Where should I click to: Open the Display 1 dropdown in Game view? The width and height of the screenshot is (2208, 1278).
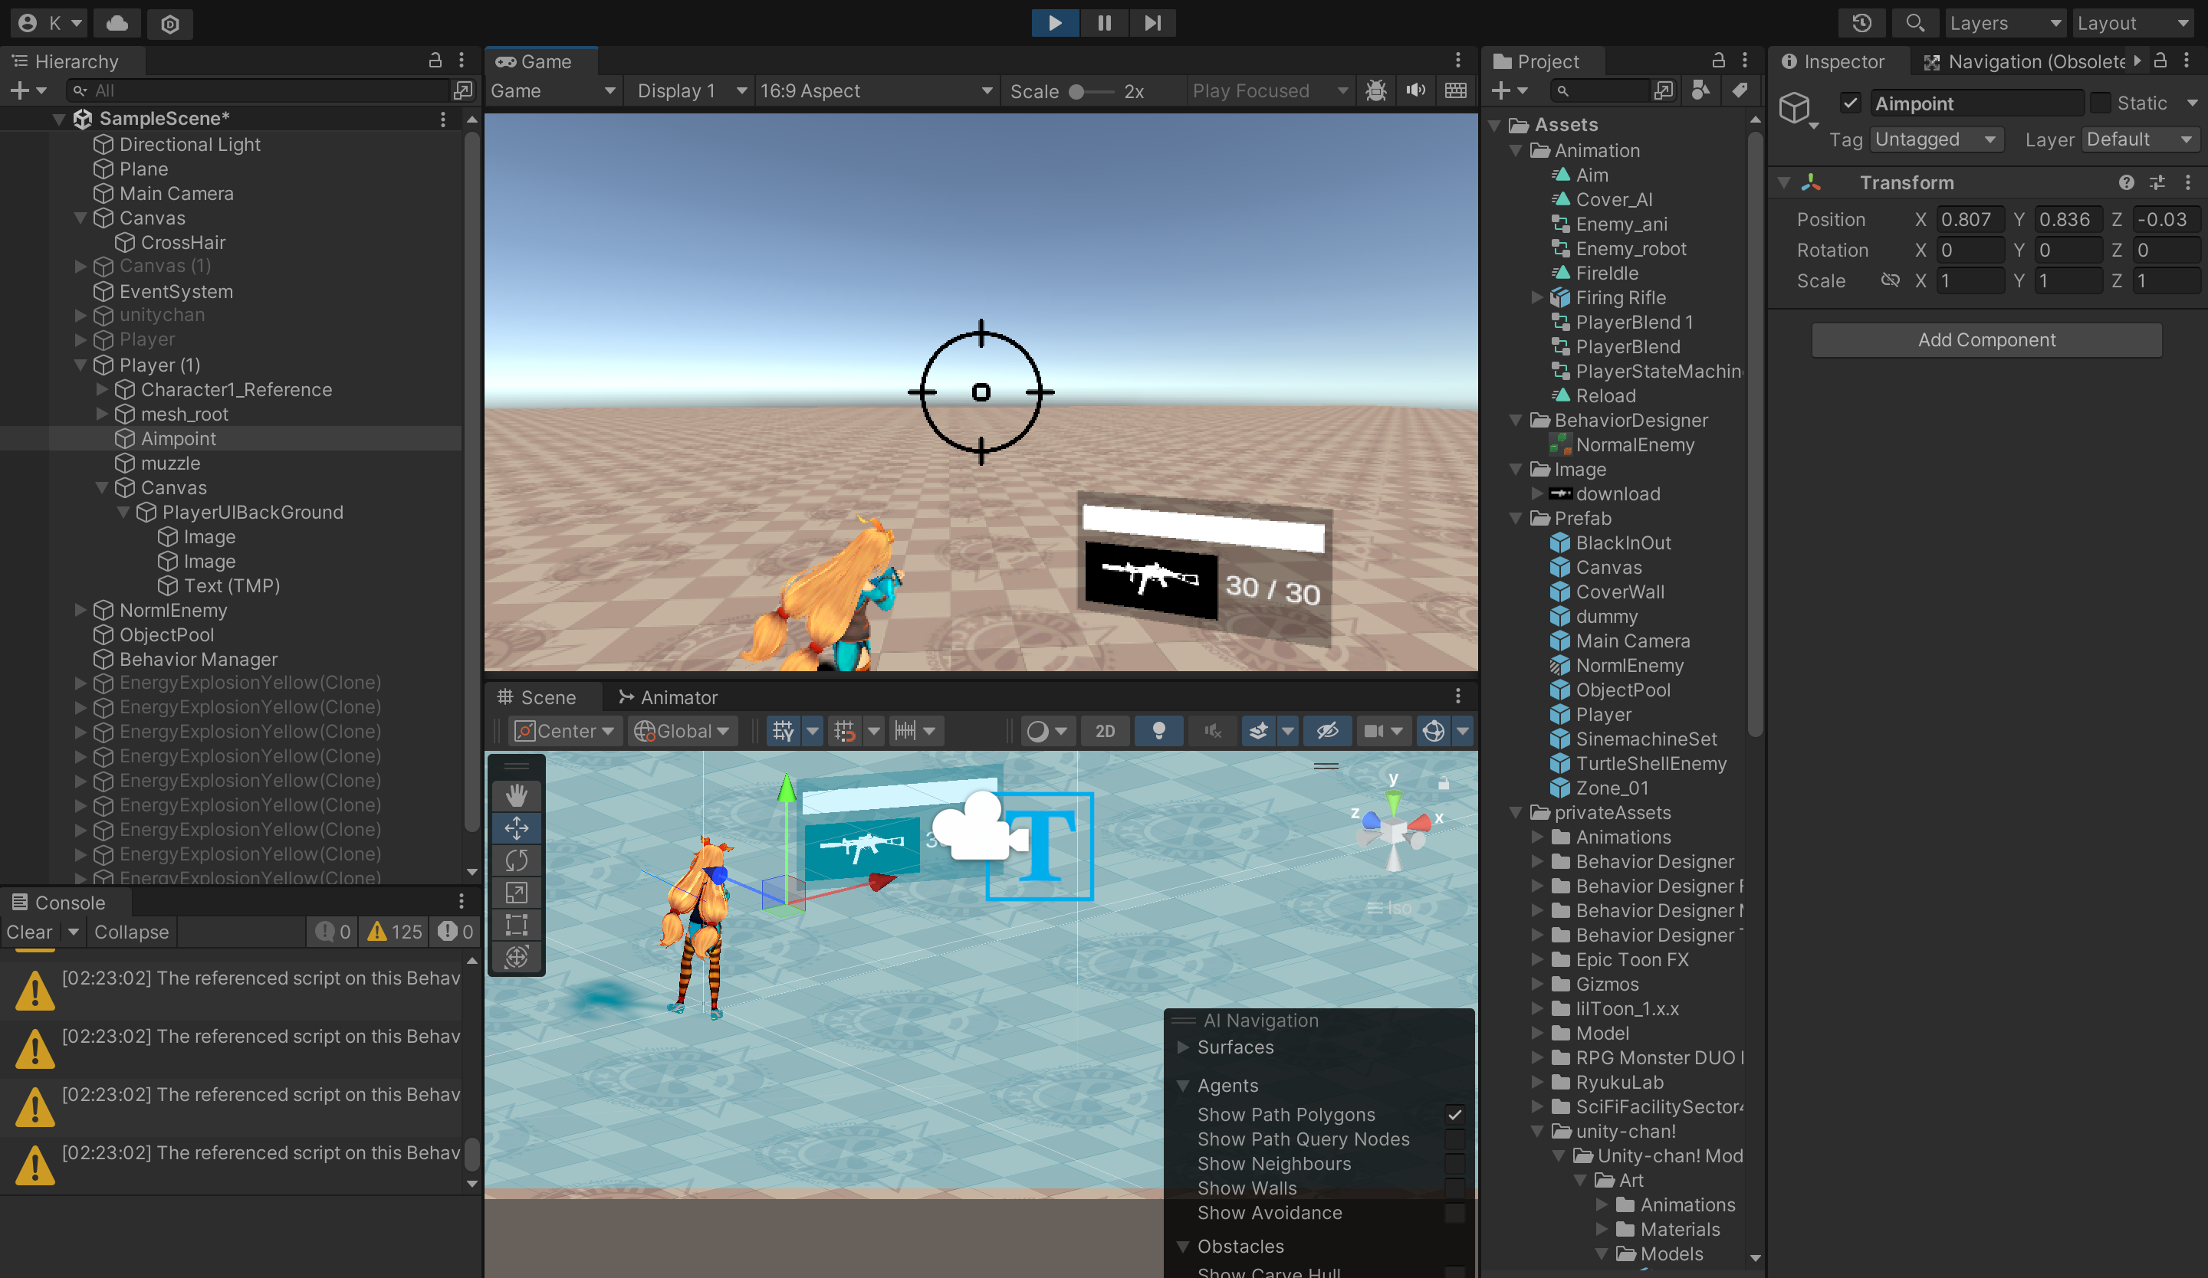point(691,91)
